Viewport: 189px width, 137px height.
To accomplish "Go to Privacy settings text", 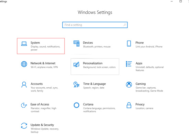I will [140, 104].
